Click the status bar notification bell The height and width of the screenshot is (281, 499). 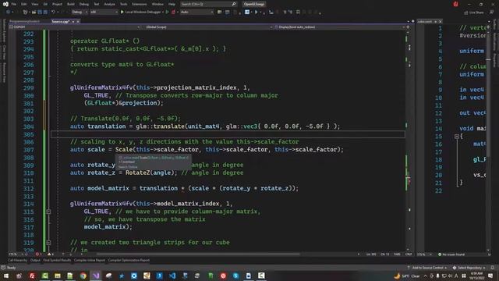click(x=492, y=268)
